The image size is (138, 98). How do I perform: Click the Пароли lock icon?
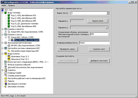pyautogui.click(x=6, y=81)
